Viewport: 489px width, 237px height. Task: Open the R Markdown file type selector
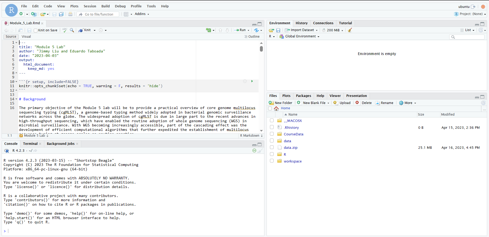pyautogui.click(x=251, y=136)
